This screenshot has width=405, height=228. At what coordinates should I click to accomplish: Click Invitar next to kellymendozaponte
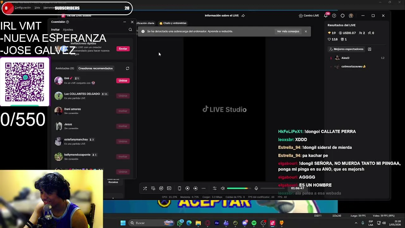[x=123, y=156]
